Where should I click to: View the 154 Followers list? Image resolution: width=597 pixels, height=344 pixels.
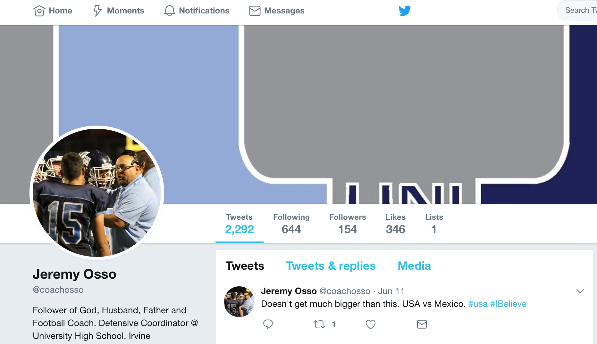(348, 224)
